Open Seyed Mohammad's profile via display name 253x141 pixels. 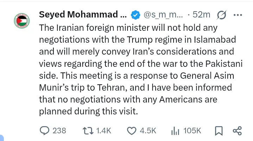click(x=82, y=15)
